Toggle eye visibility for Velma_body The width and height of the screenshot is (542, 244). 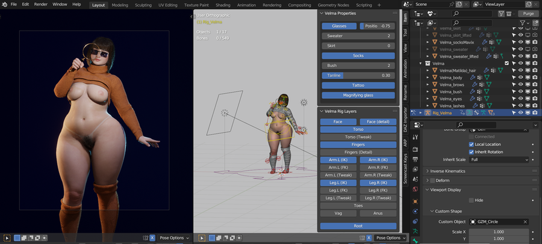tap(520, 78)
